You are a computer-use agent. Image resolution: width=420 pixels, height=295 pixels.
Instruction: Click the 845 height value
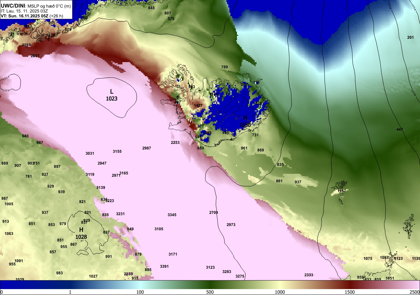[x=151, y=8]
